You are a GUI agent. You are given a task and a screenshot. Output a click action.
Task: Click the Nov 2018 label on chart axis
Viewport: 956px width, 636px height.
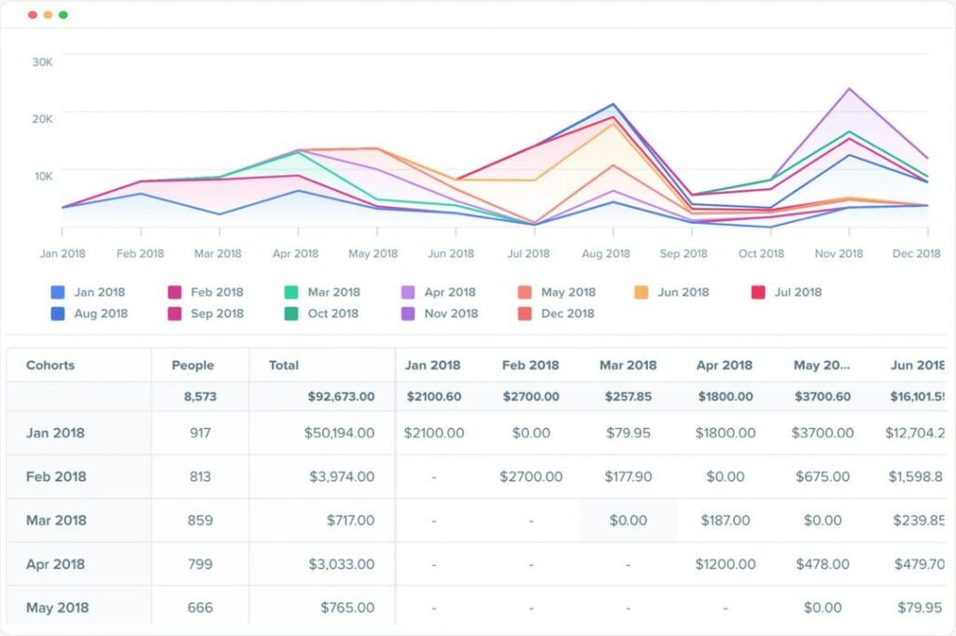point(839,254)
